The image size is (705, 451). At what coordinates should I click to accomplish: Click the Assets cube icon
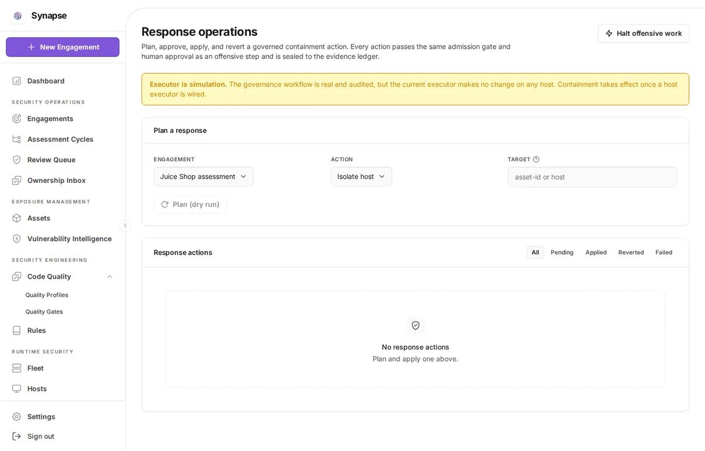click(16, 218)
